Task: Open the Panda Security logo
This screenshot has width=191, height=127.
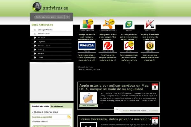Action: (87, 45)
